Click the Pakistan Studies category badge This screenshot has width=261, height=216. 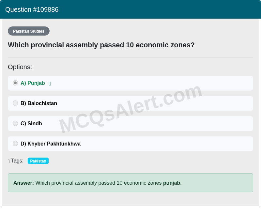29,31
